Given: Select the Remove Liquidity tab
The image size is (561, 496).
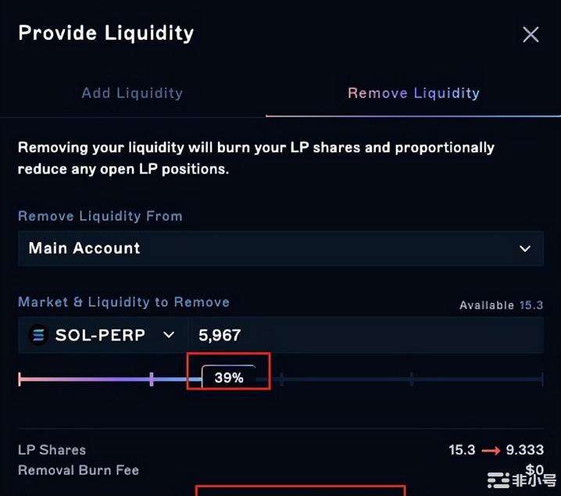Looking at the screenshot, I should [413, 93].
